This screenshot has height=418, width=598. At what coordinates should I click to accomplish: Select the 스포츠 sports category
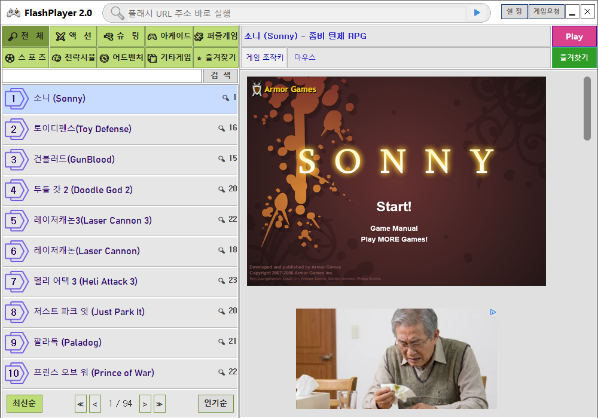click(26, 57)
